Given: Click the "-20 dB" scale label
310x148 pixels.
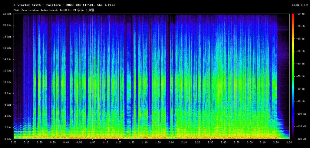Looking at the screenshot, I should coord(301,14).
